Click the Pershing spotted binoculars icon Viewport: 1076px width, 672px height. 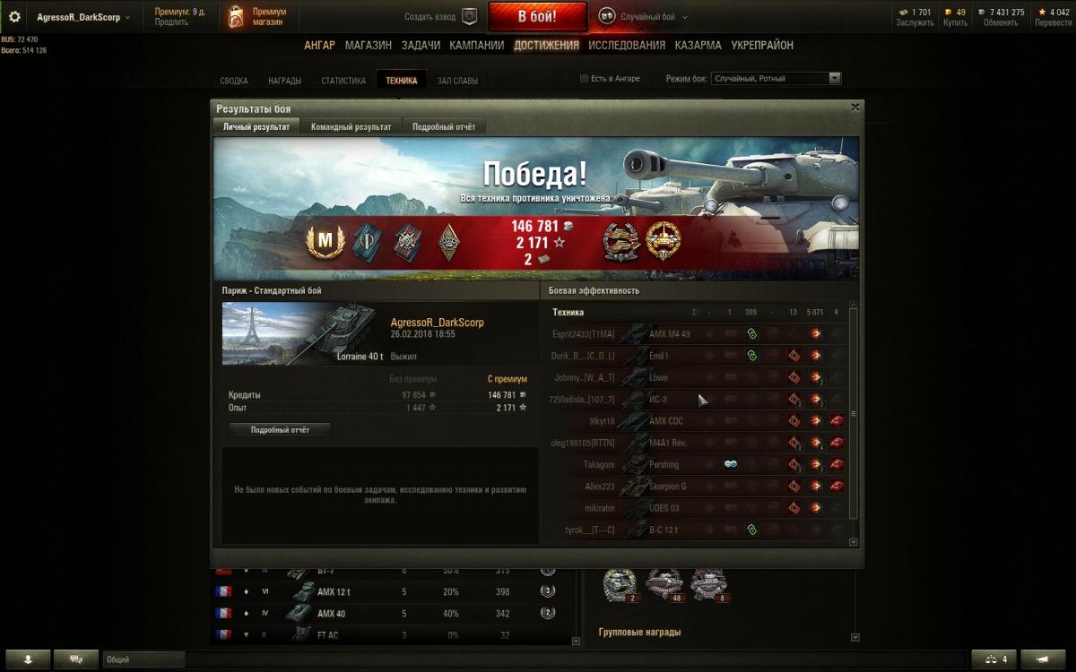[x=730, y=464]
